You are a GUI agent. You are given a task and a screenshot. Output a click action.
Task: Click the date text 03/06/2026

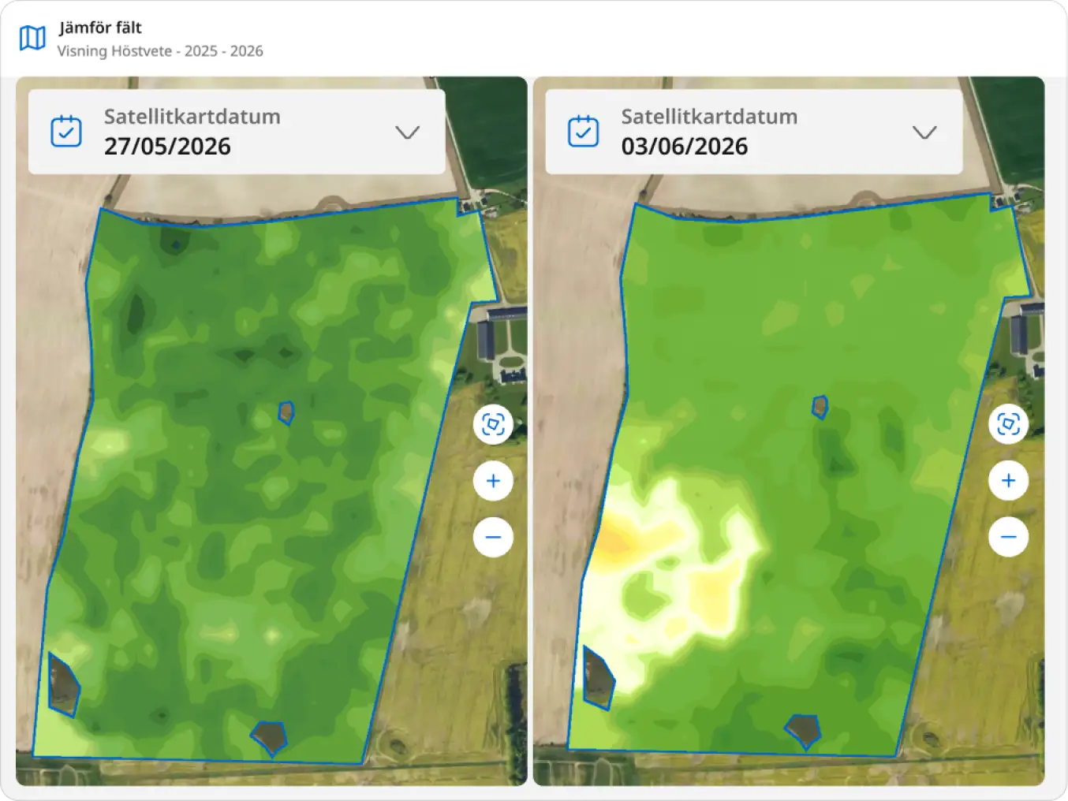(685, 147)
